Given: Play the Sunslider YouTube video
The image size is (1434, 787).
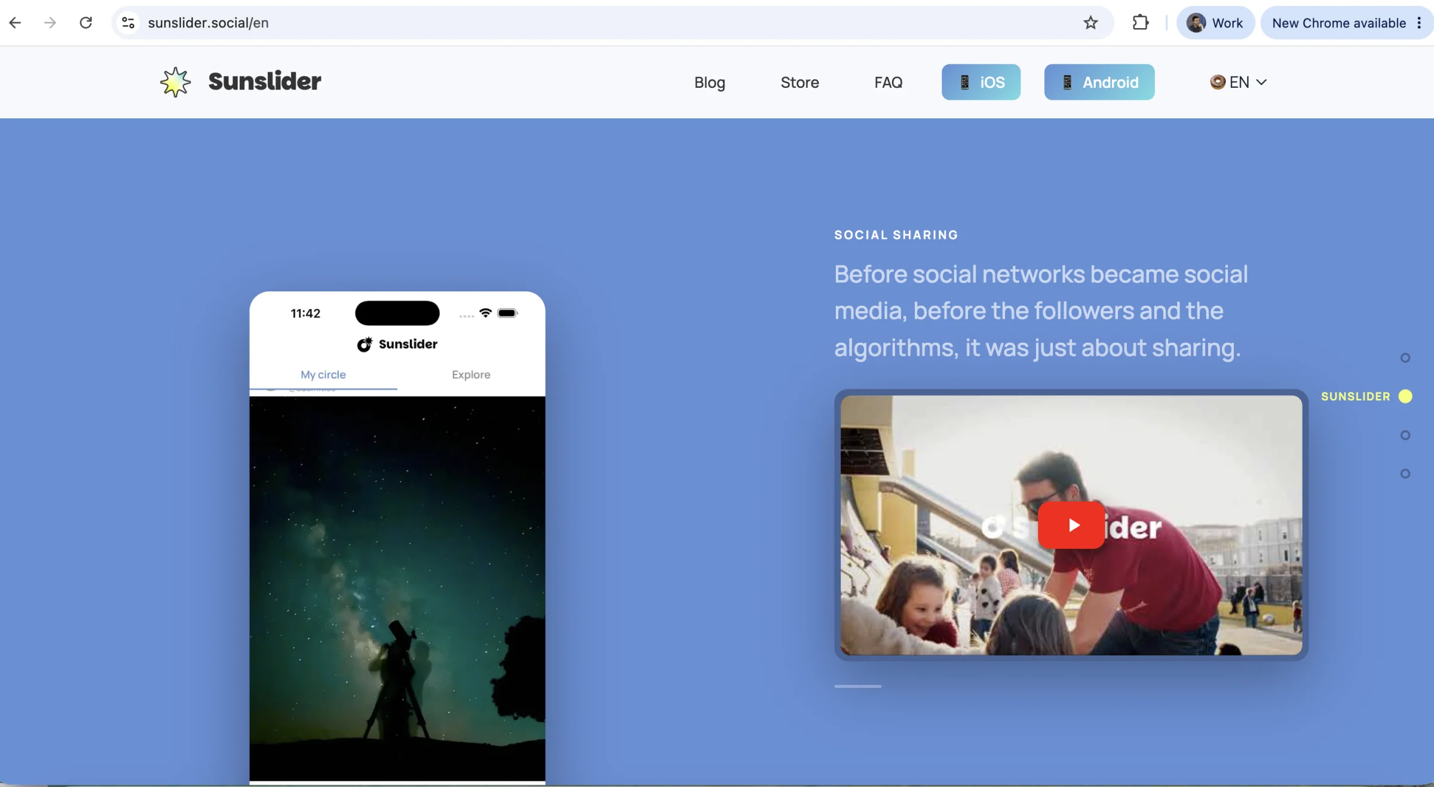Looking at the screenshot, I should tap(1071, 525).
